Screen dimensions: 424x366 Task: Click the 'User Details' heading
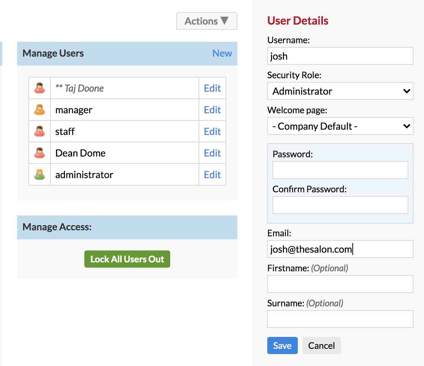pos(298,21)
